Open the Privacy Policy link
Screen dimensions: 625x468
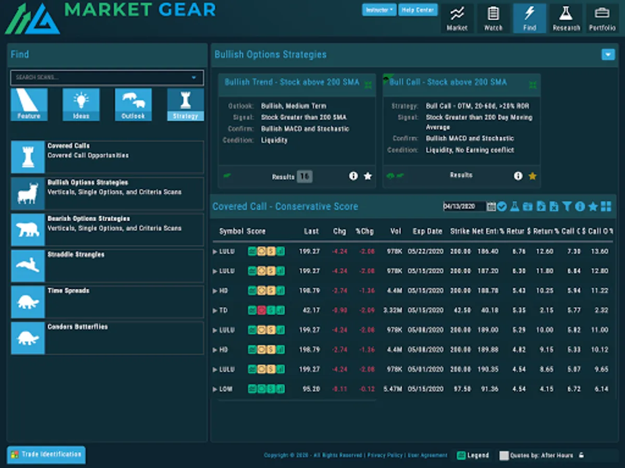pos(384,456)
